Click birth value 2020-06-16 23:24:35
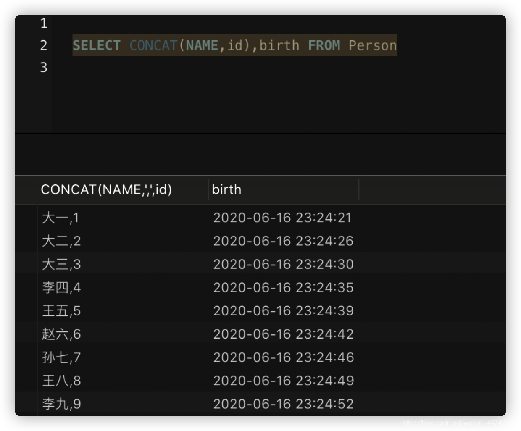521x431 pixels. [x=284, y=288]
